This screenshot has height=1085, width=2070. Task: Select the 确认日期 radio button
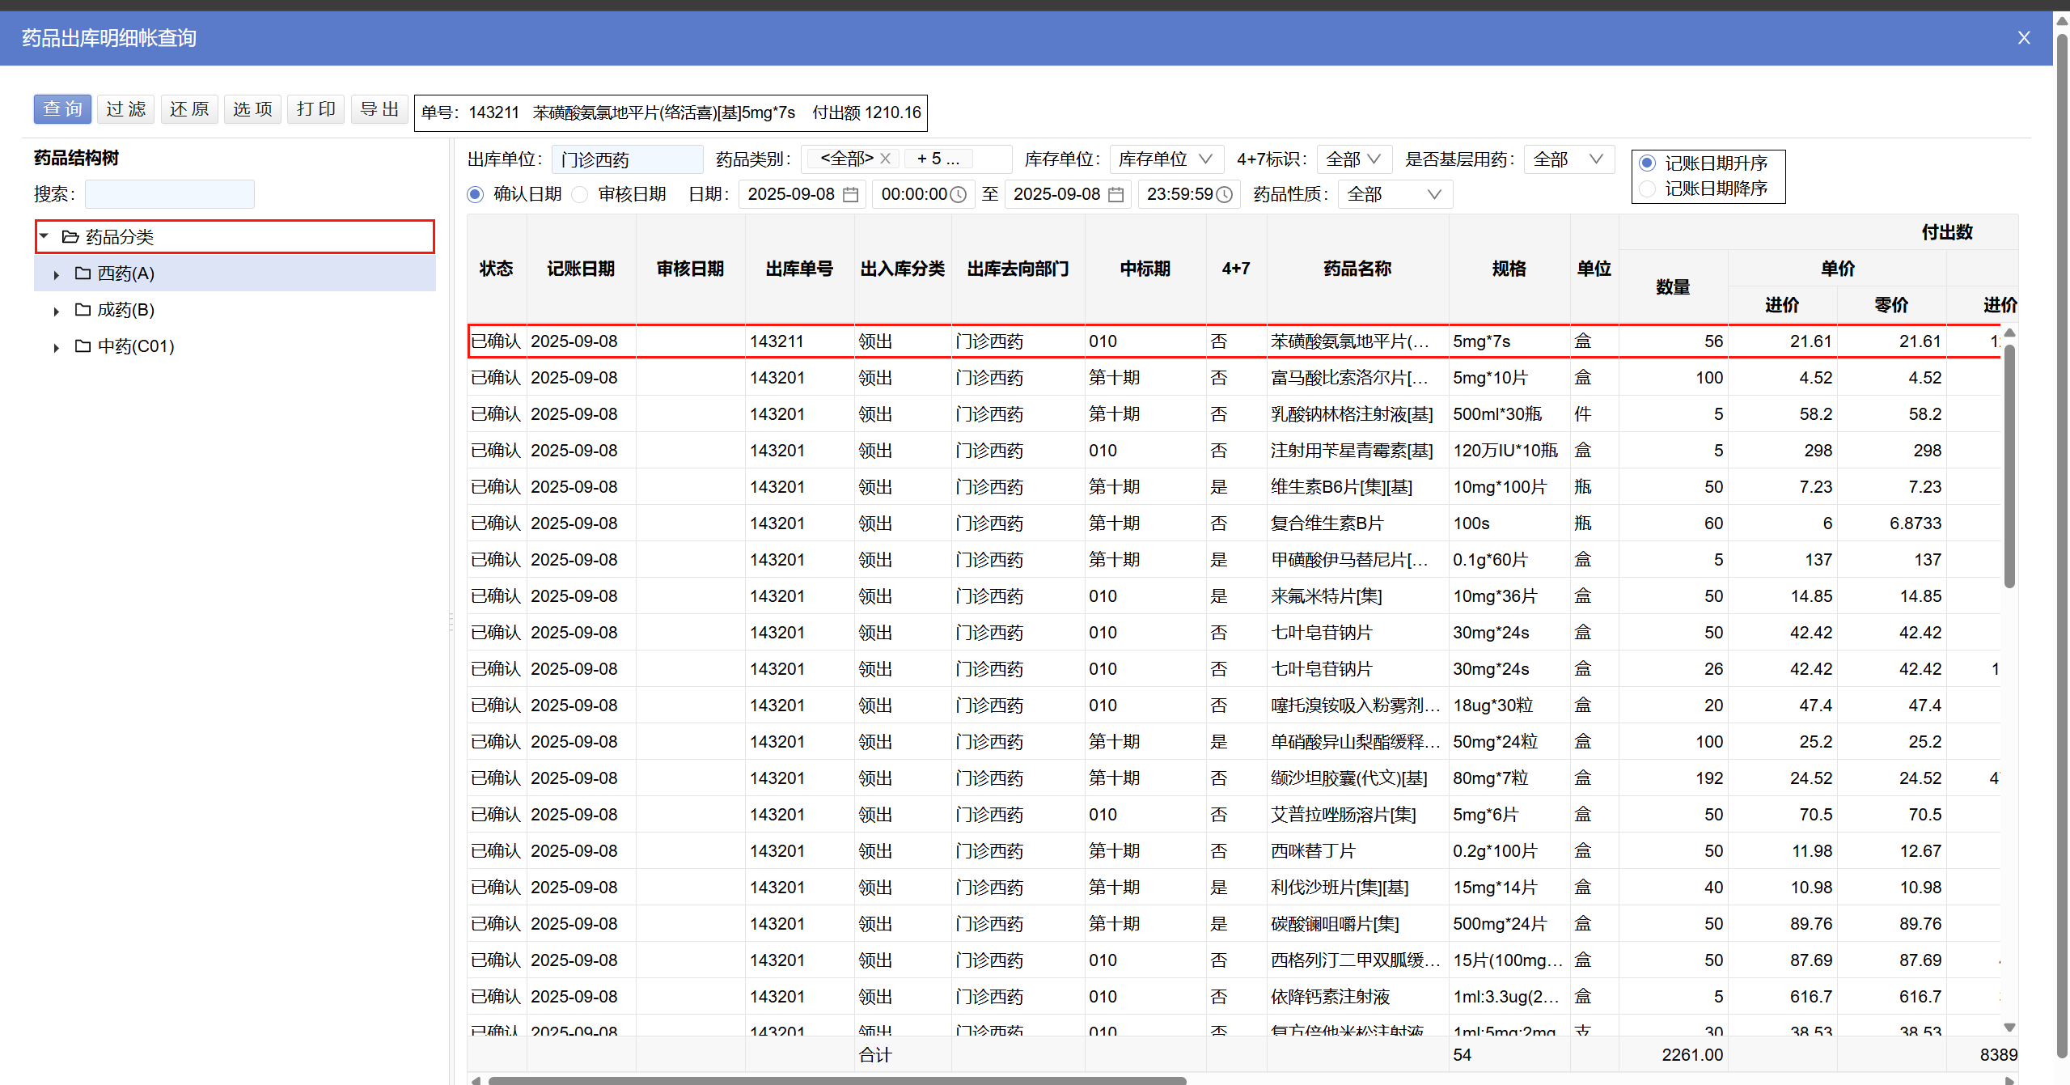(x=476, y=194)
